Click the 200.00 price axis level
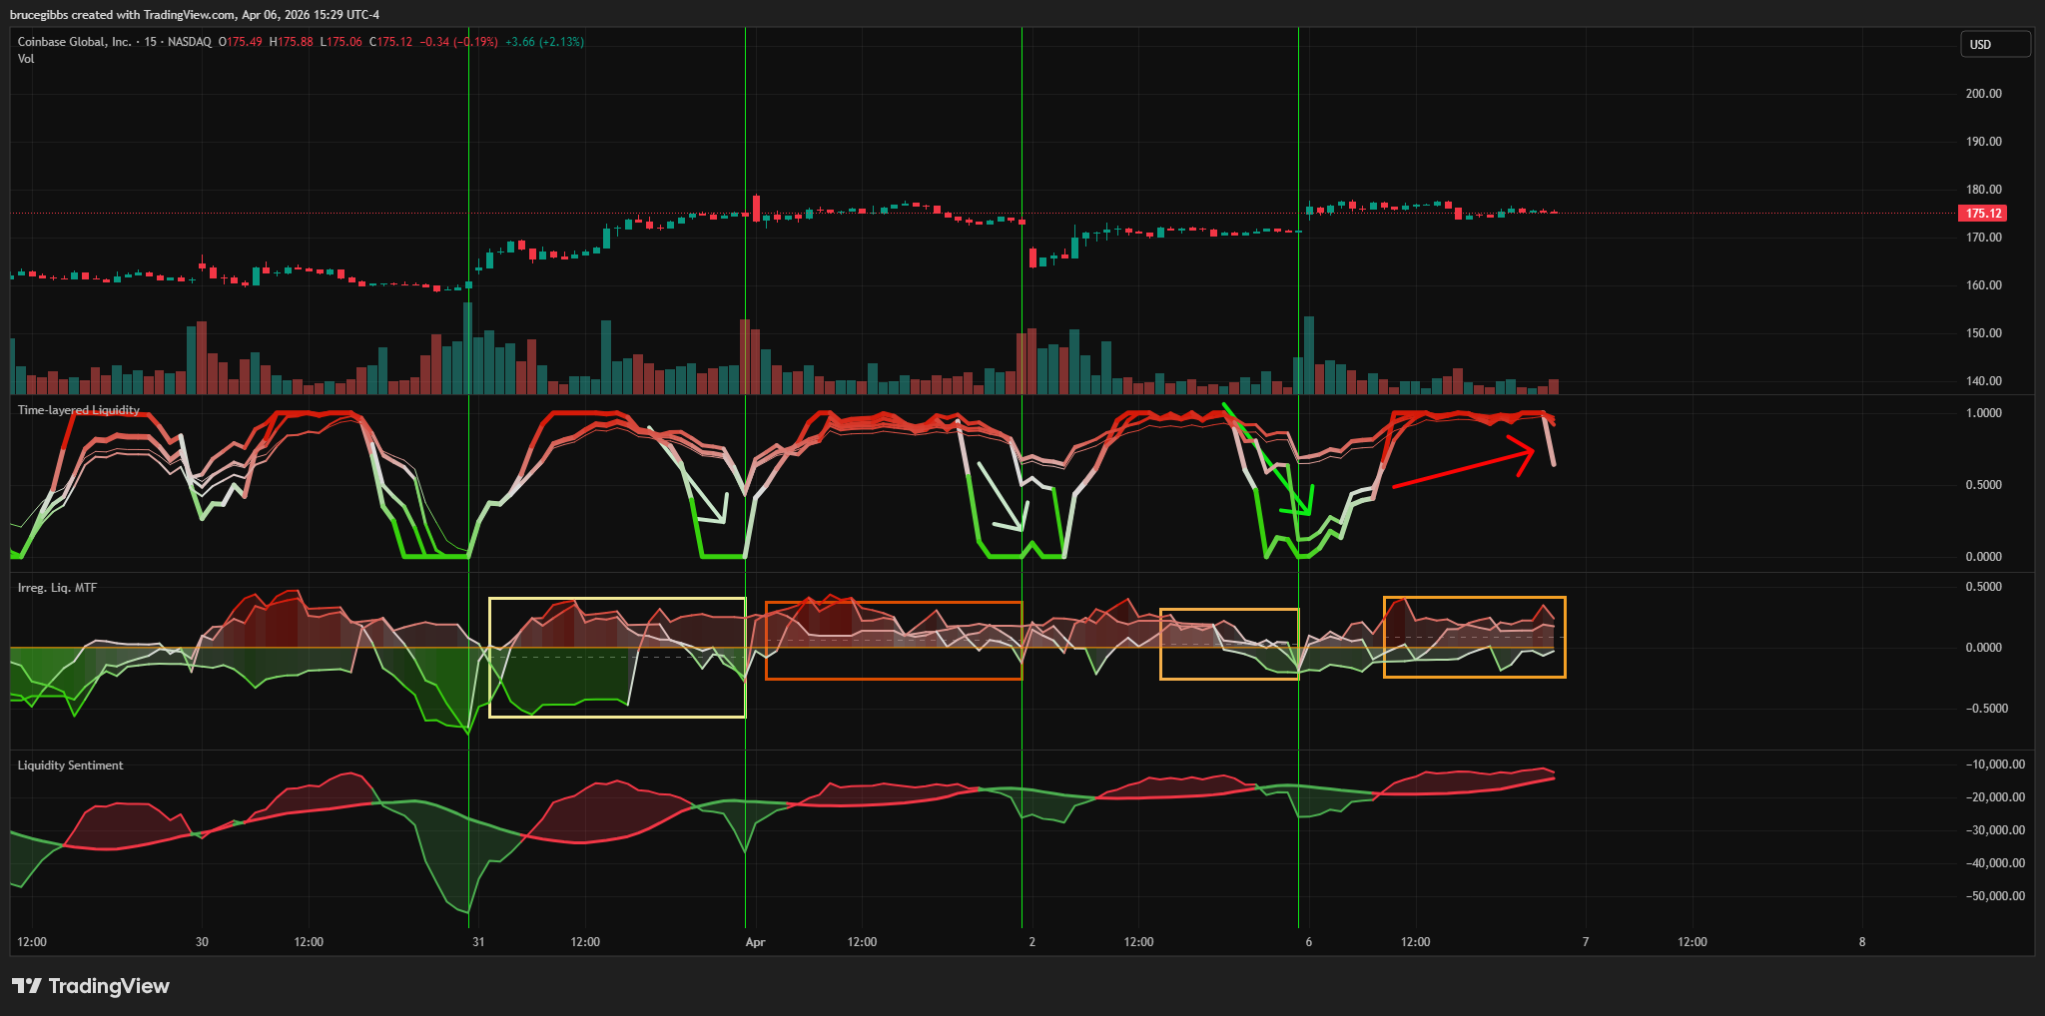 point(1983,94)
